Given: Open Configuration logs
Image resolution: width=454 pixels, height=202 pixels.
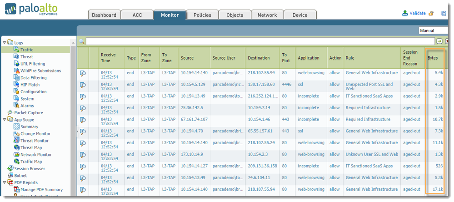Looking at the screenshot, I should coord(33,91).
